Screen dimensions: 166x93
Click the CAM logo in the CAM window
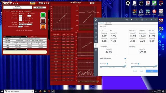(96, 20)
